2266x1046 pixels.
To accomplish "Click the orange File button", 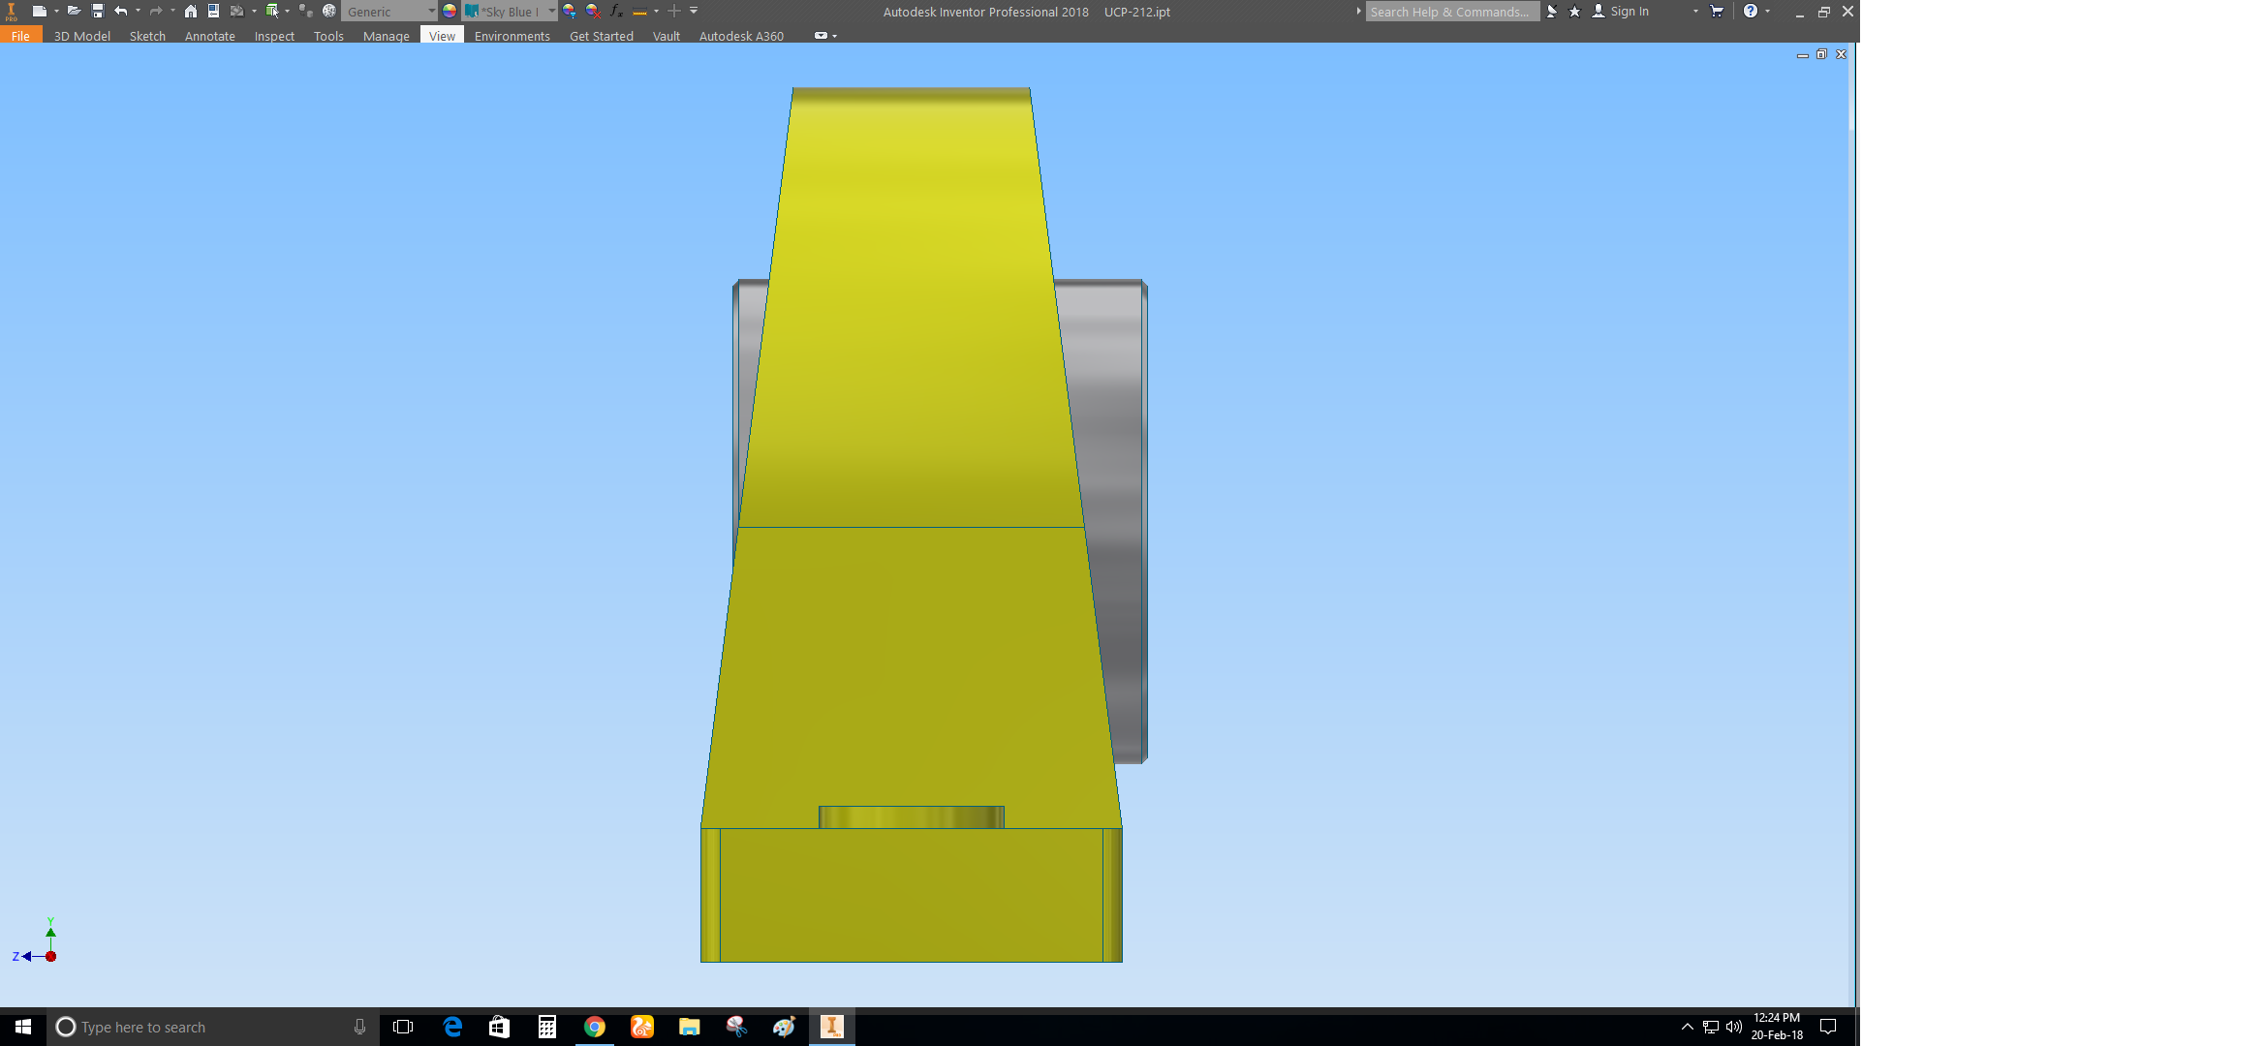I will tap(20, 36).
